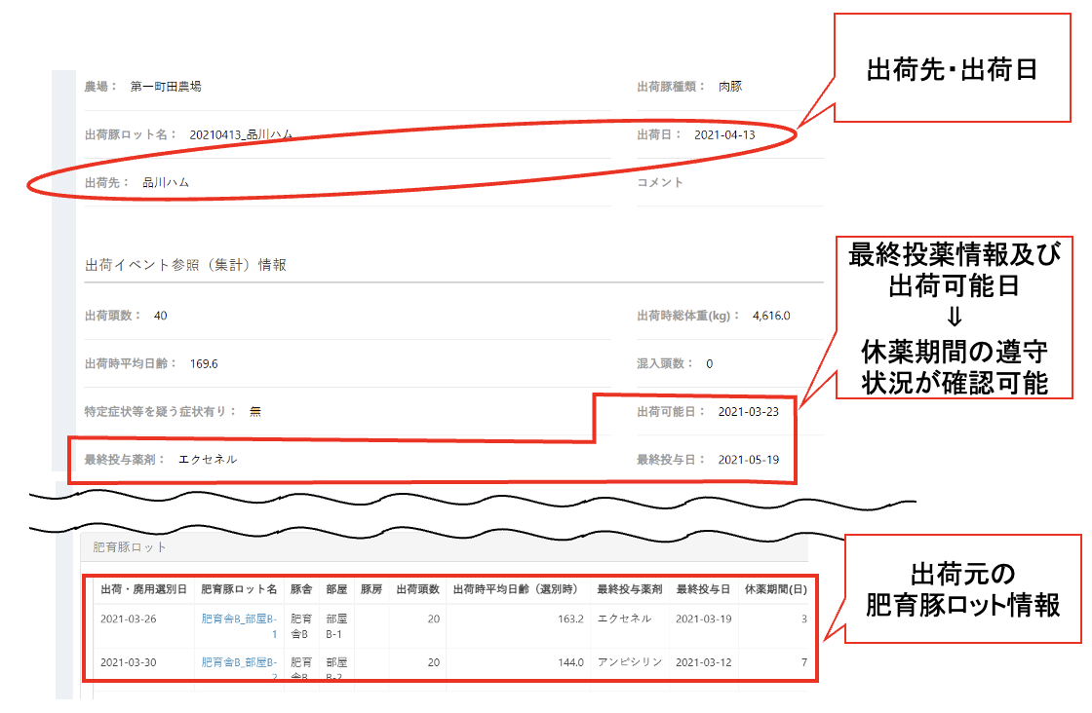Select the 特定症状等を疑う症状有り value 無
Screen dimensions: 1092x713
pos(255,411)
